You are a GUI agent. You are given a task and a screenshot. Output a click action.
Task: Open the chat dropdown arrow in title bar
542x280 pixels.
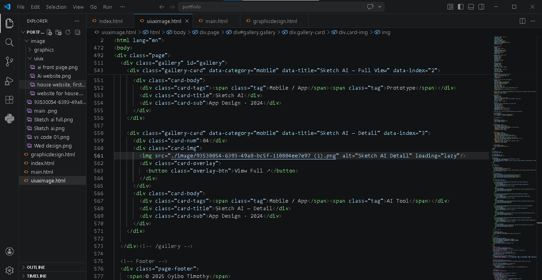[380, 7]
